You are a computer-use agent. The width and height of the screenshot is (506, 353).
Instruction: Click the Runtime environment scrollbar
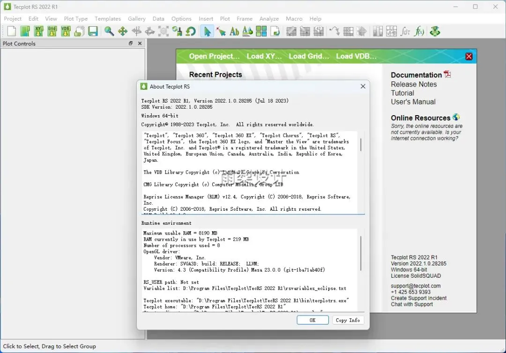coord(361,253)
